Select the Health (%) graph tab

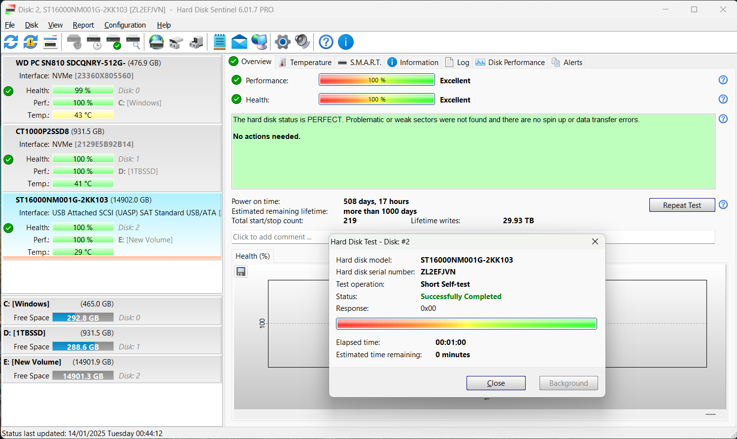[253, 256]
